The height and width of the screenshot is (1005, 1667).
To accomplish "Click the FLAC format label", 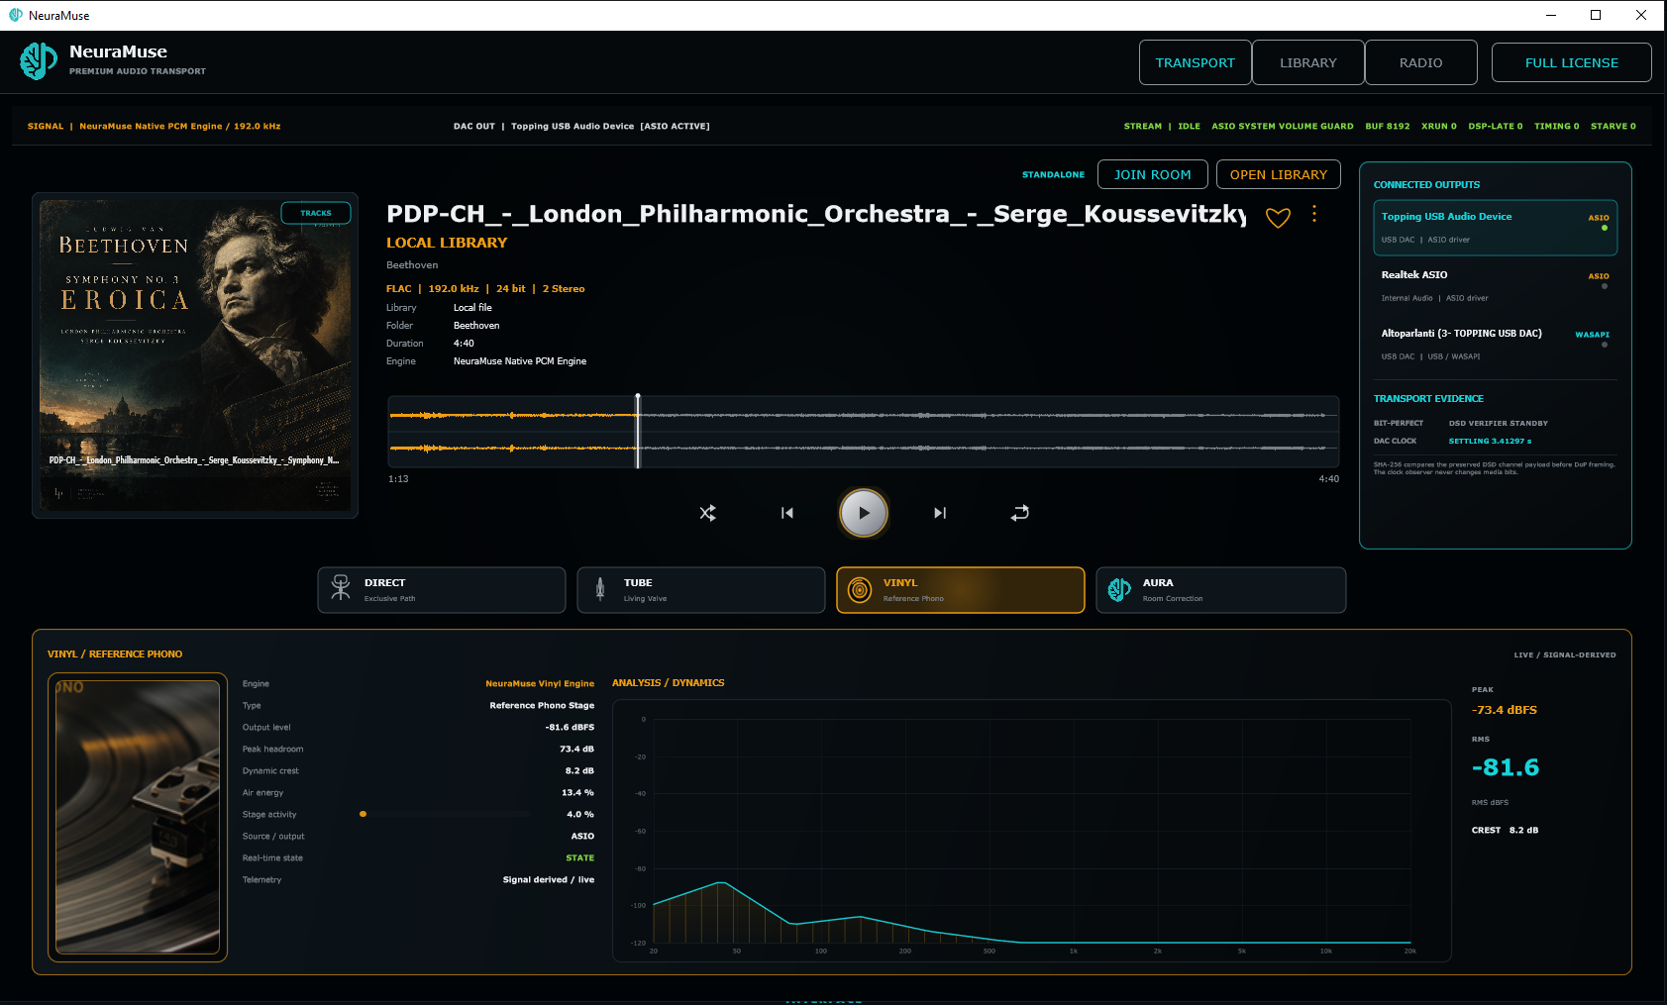I will click(399, 289).
